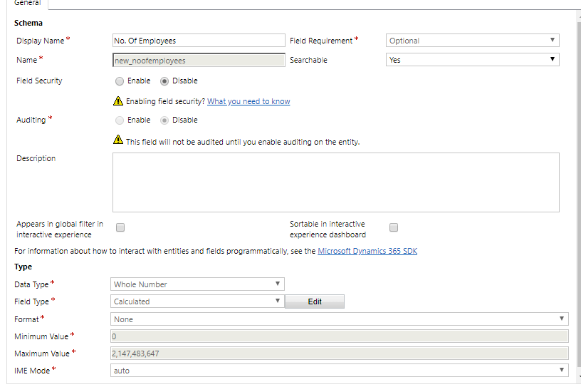Image resolution: width=581 pixels, height=387 pixels.
Task: Open the Format dropdown set to None
Action: (x=340, y=319)
